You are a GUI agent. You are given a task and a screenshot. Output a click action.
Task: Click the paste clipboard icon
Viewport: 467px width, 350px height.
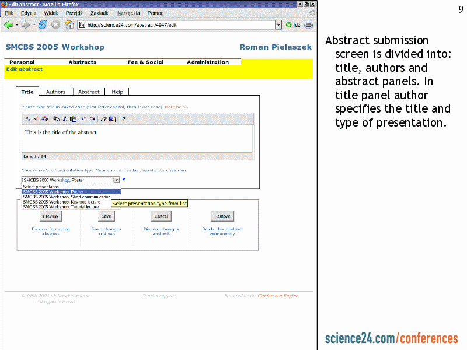click(73, 119)
